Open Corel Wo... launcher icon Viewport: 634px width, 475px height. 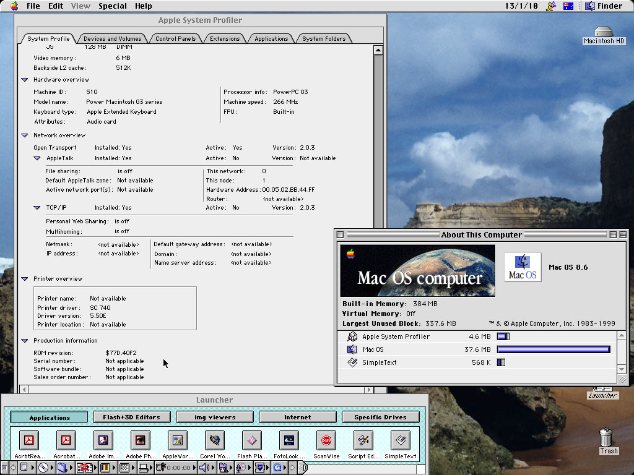point(215,440)
